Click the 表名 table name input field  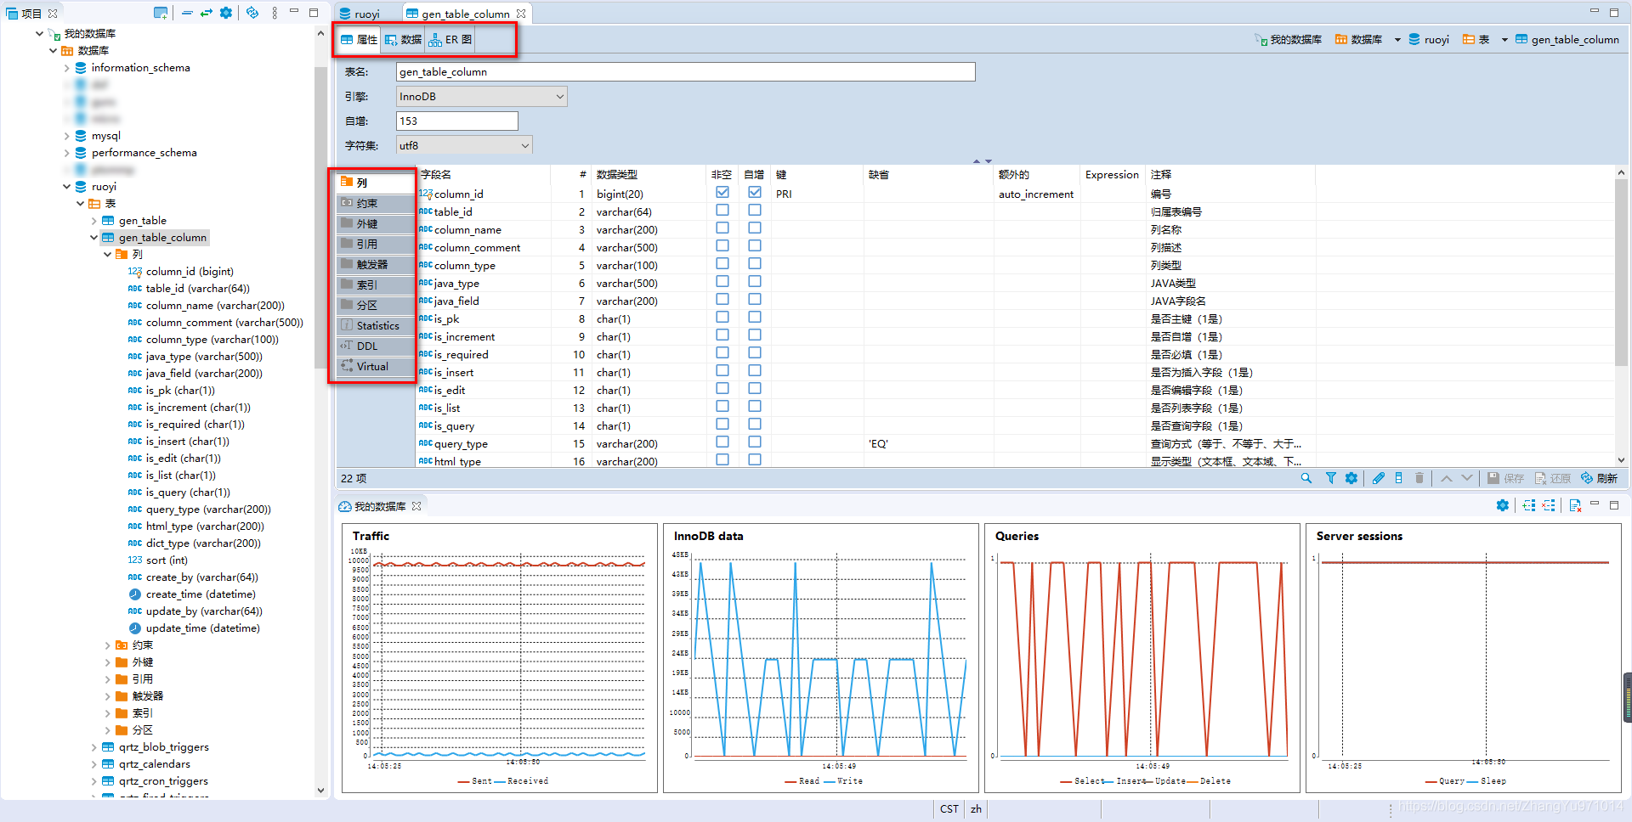685,72
